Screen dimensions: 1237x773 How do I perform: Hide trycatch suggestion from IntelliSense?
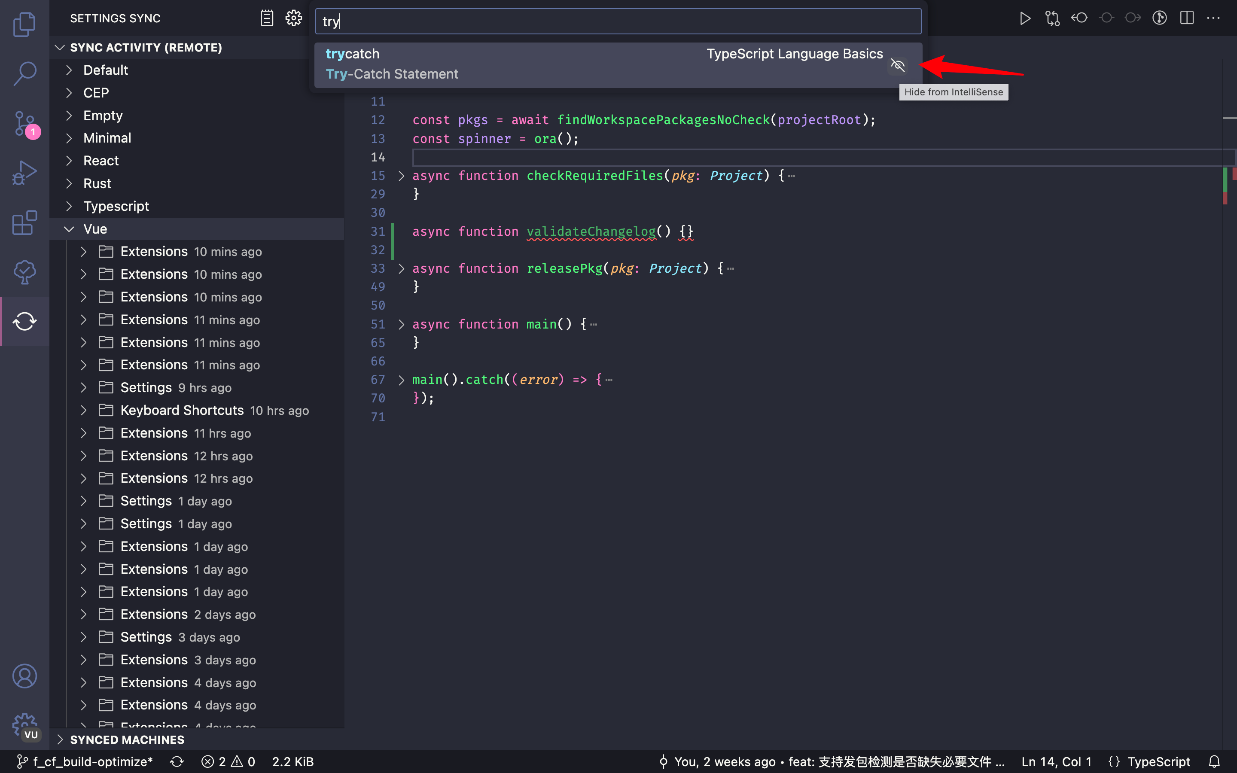click(x=898, y=65)
